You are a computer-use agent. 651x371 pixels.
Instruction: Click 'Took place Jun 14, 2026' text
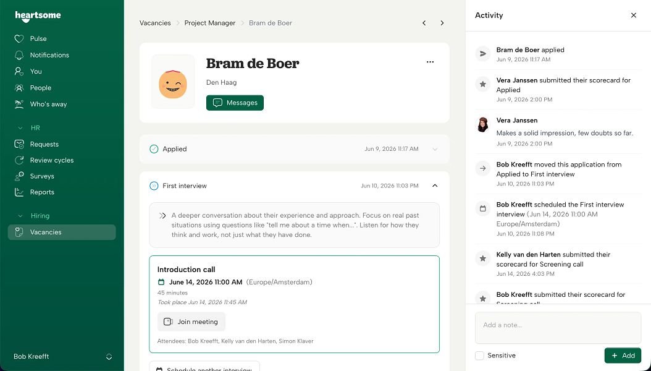(x=202, y=302)
